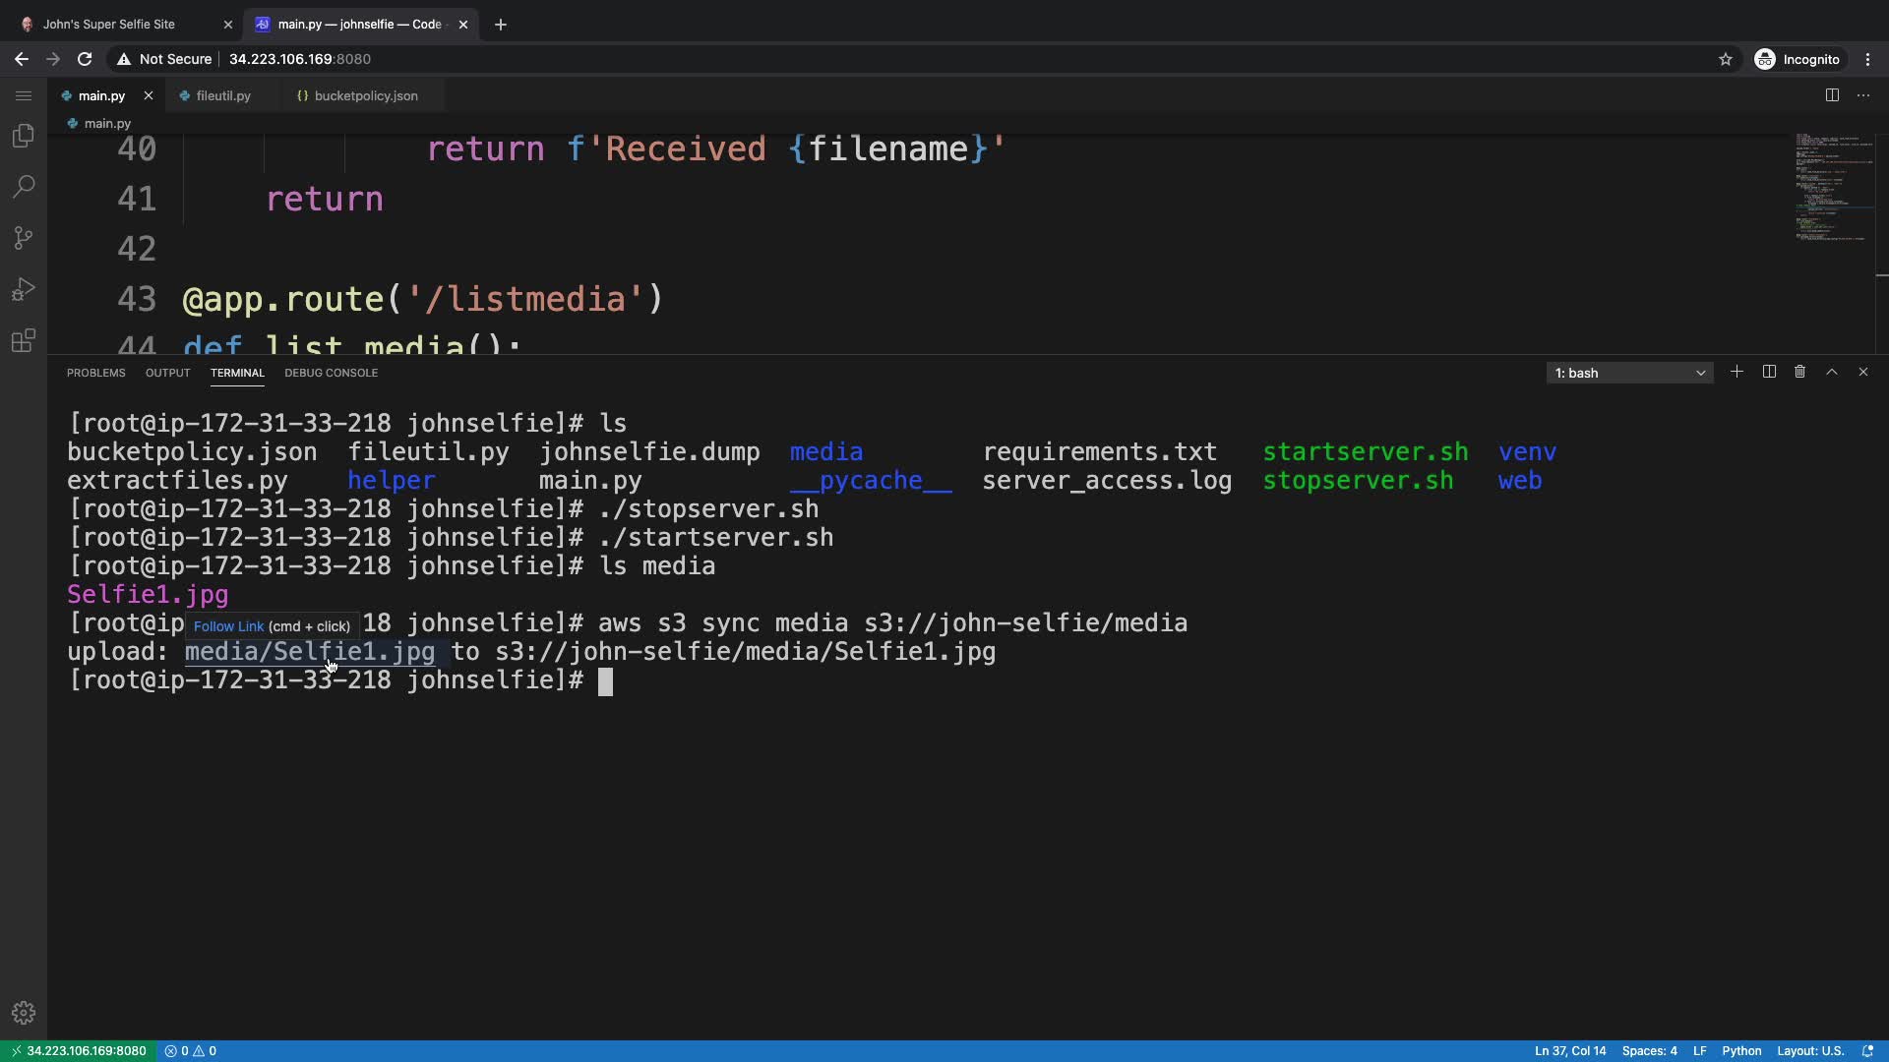Open the Run and Debug view

tap(24, 289)
